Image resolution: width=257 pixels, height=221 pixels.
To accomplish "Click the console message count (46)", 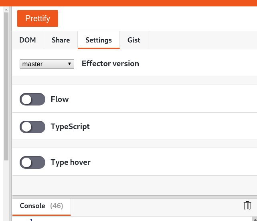I will (x=57, y=206).
